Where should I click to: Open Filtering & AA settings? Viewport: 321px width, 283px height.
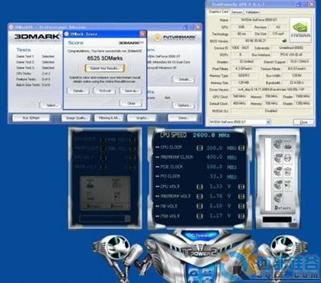(109, 118)
